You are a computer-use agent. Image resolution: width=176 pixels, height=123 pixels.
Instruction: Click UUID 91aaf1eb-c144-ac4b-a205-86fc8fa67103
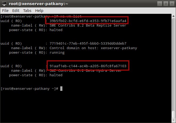[88, 66]
